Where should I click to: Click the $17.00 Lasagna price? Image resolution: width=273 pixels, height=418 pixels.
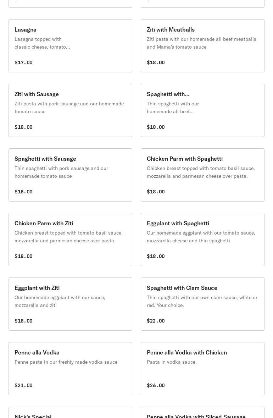pyautogui.click(x=23, y=62)
